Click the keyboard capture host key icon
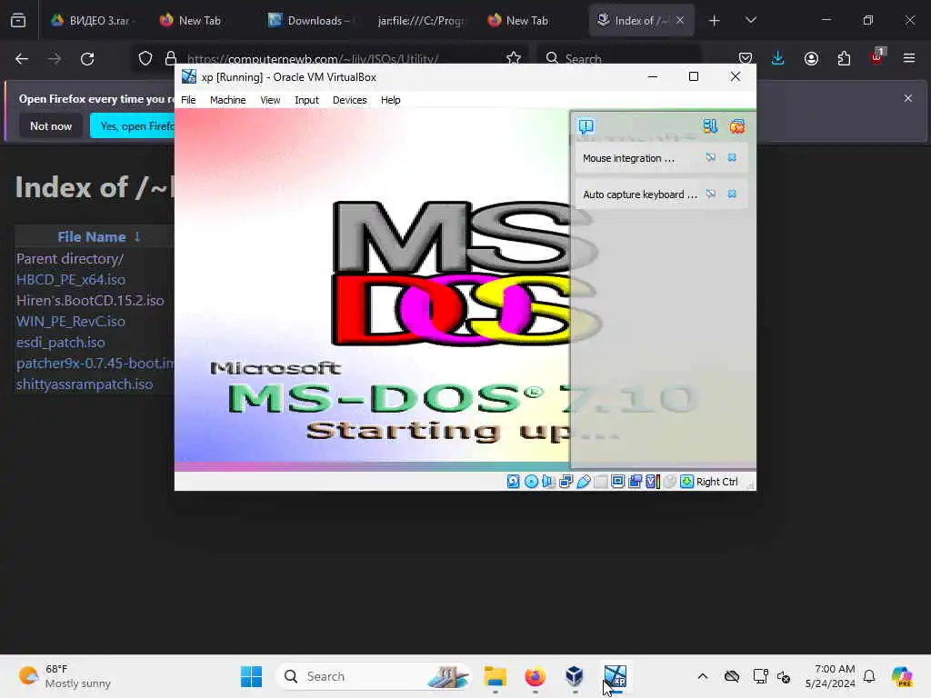This screenshot has height=698, width=931. pyautogui.click(x=687, y=482)
